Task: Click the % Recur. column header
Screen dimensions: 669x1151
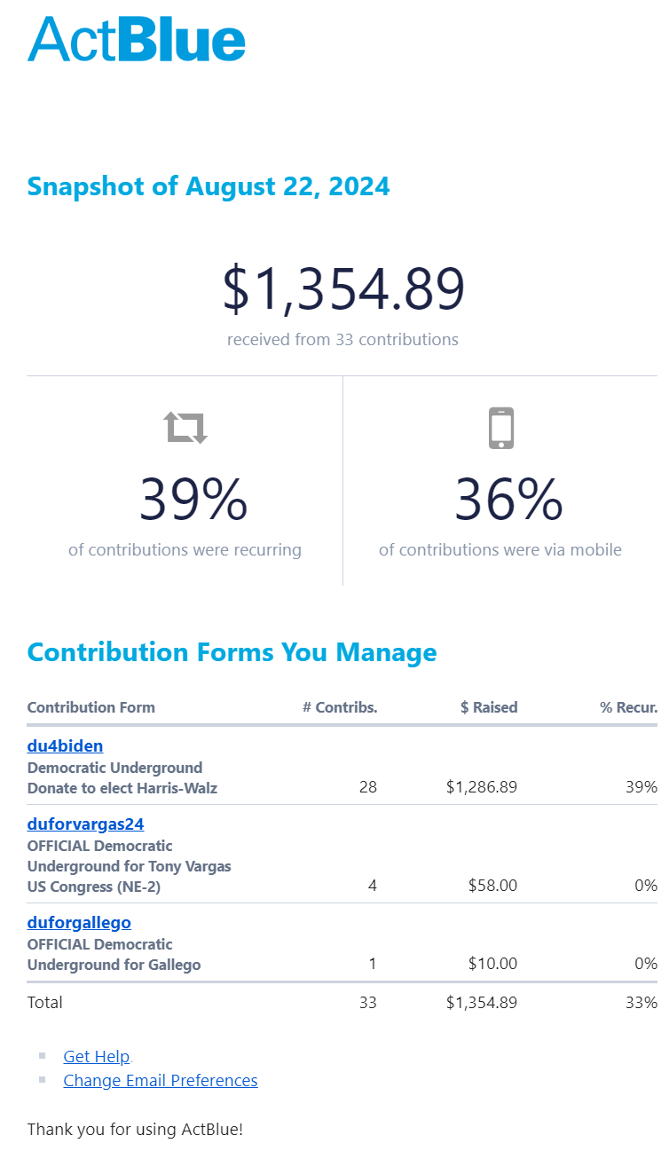Action: pos(628,708)
